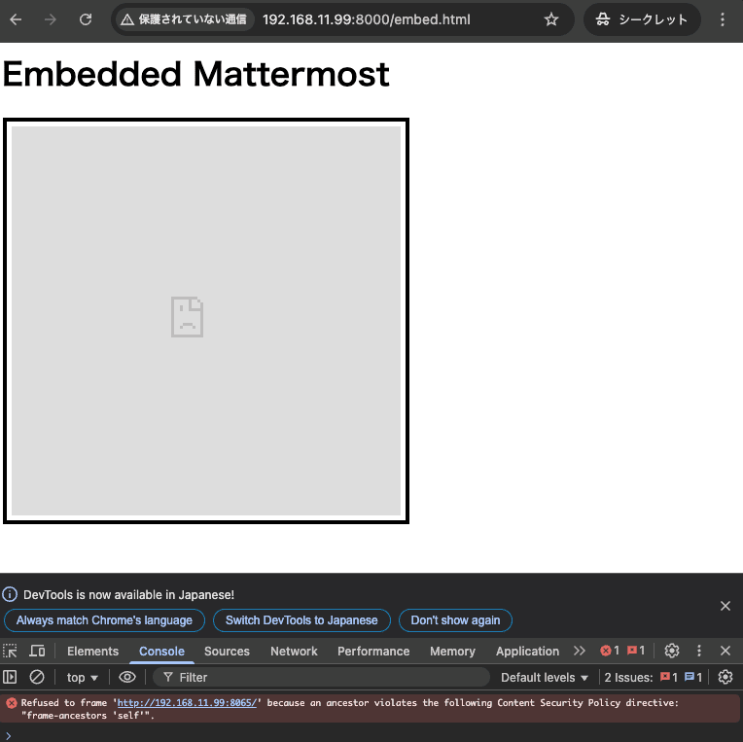Viewport: 743px width, 742px height.
Task: Create a live expression with eye icon
Action: [x=127, y=677]
